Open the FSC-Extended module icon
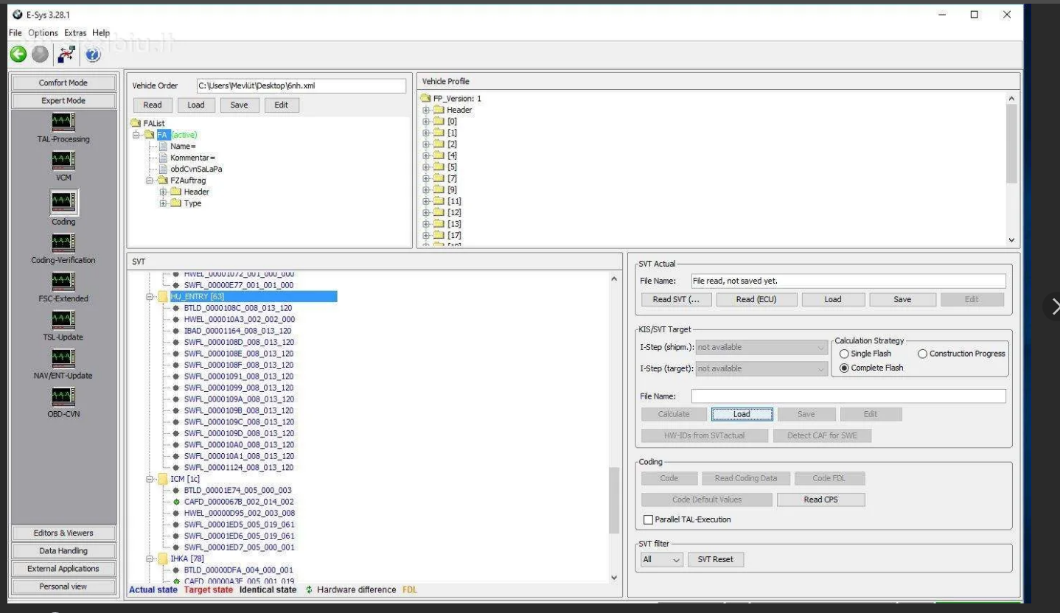1060x613 pixels. click(63, 281)
